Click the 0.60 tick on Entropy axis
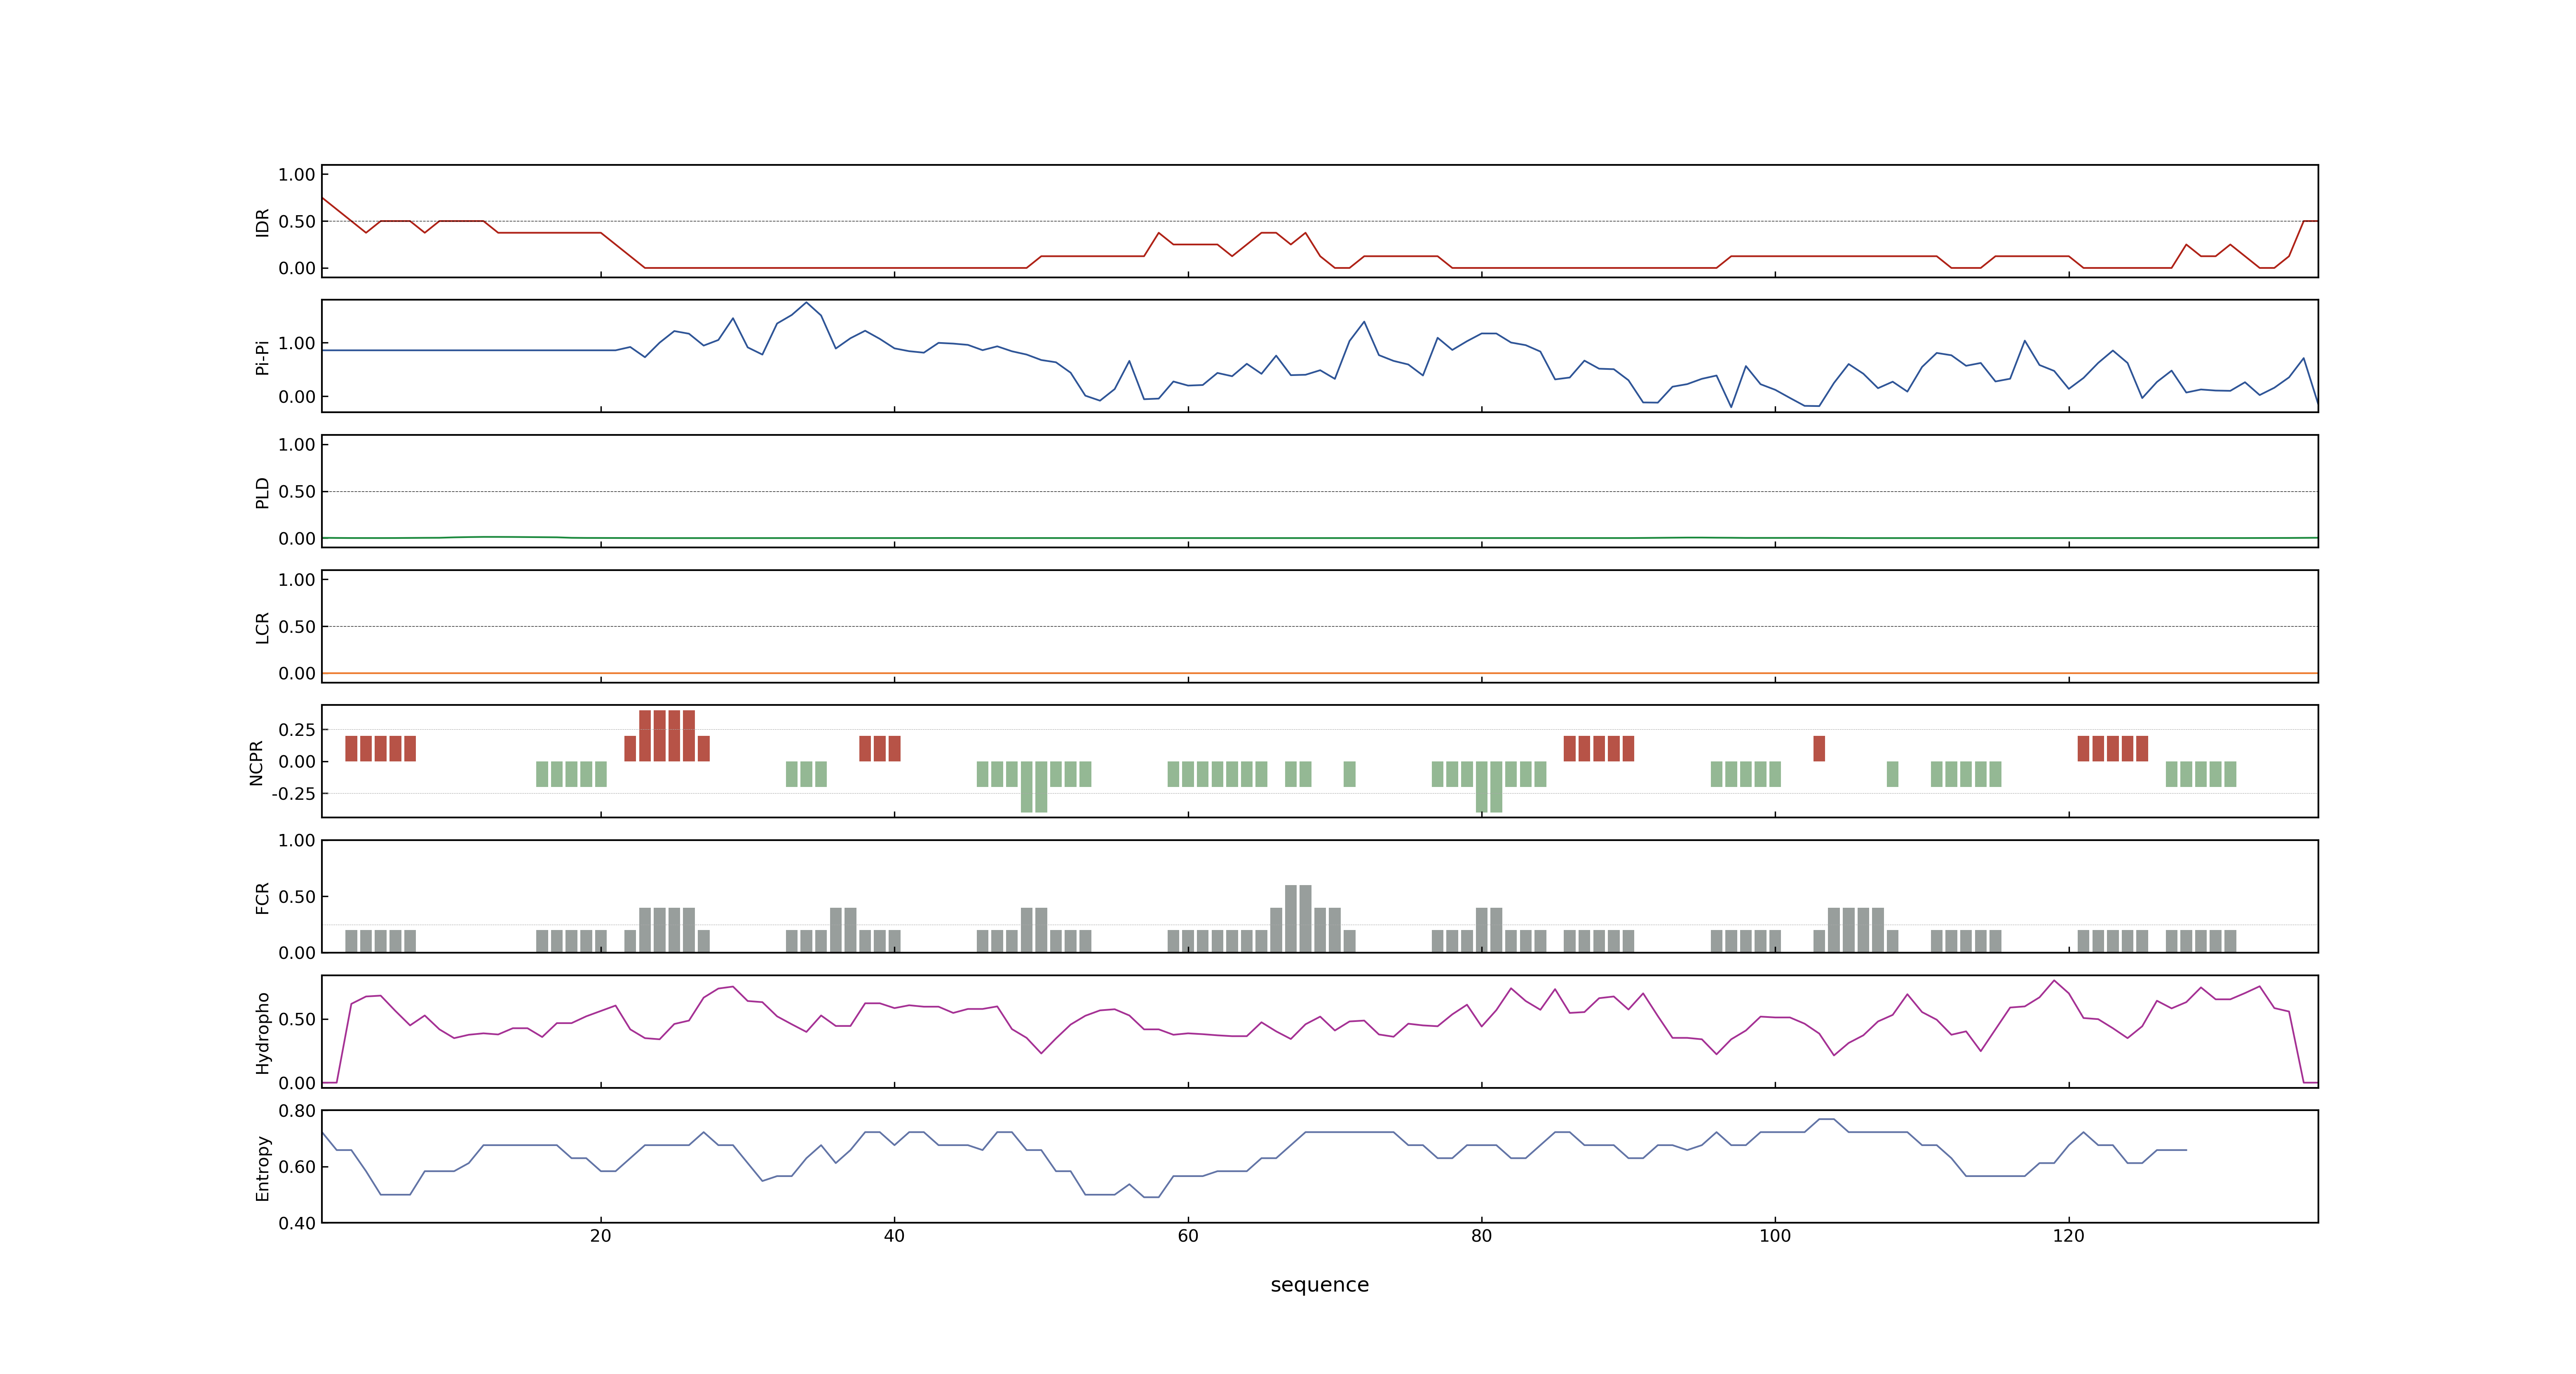This screenshot has height=1374, width=2576. (297, 1167)
